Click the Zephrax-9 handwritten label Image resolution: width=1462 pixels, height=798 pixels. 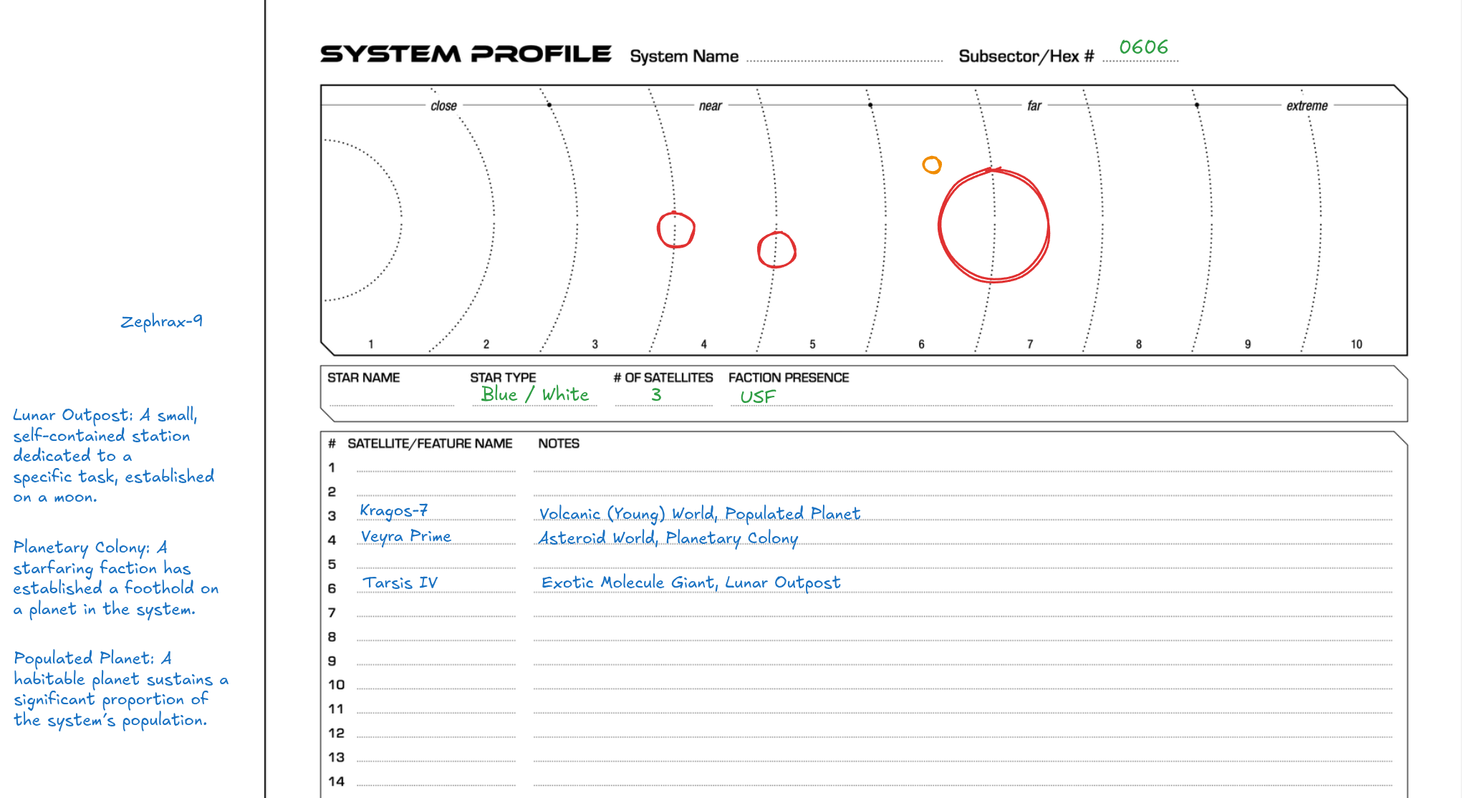click(x=161, y=321)
